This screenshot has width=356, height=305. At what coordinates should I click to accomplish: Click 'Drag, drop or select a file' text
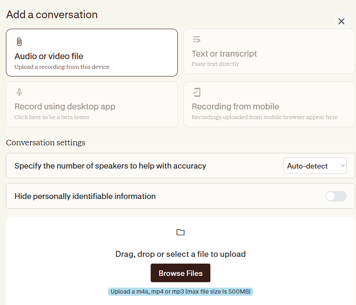click(x=180, y=254)
